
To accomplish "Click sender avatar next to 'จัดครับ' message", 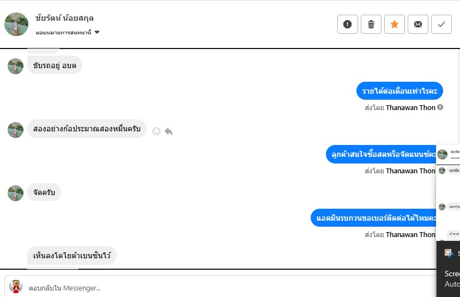I will pos(16,193).
